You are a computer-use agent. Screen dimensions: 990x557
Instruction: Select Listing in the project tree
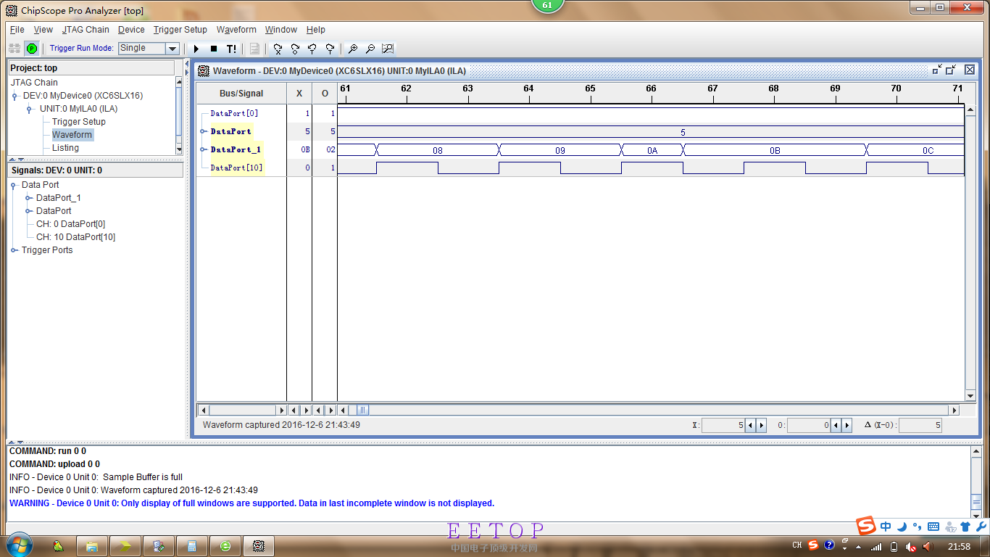(x=65, y=148)
